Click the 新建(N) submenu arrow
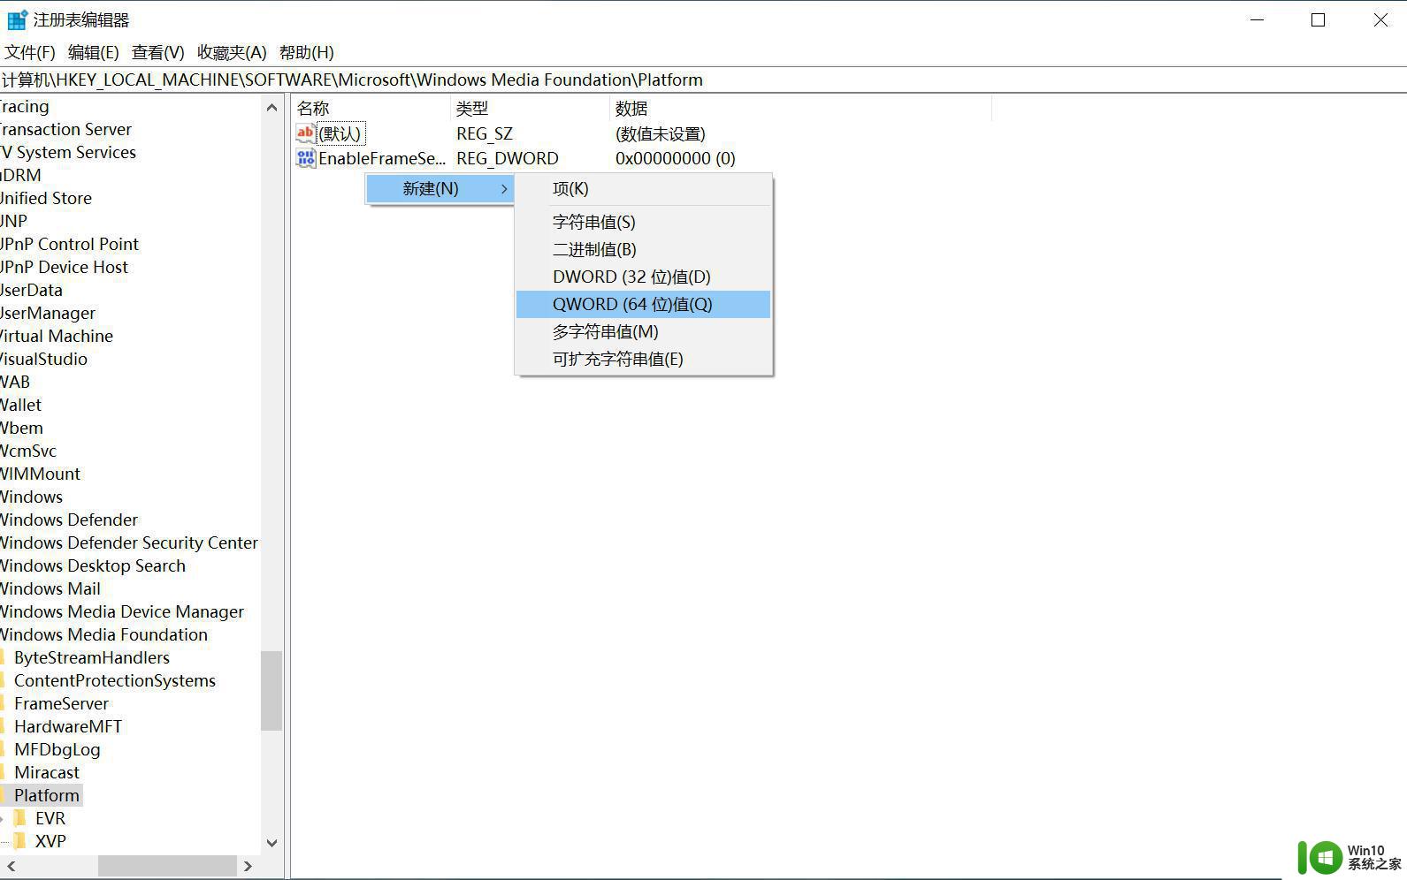Viewport: 1407px width, 880px height. click(x=504, y=188)
